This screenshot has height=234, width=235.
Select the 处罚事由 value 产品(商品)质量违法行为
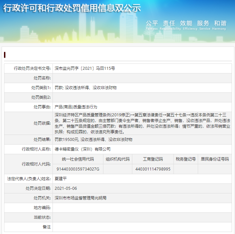[76, 107]
